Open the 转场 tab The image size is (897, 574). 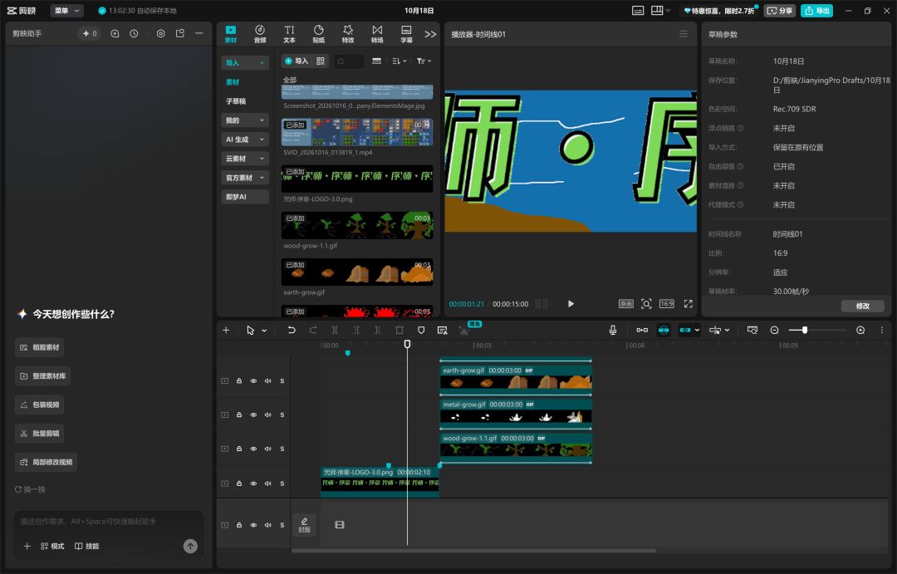click(x=377, y=34)
